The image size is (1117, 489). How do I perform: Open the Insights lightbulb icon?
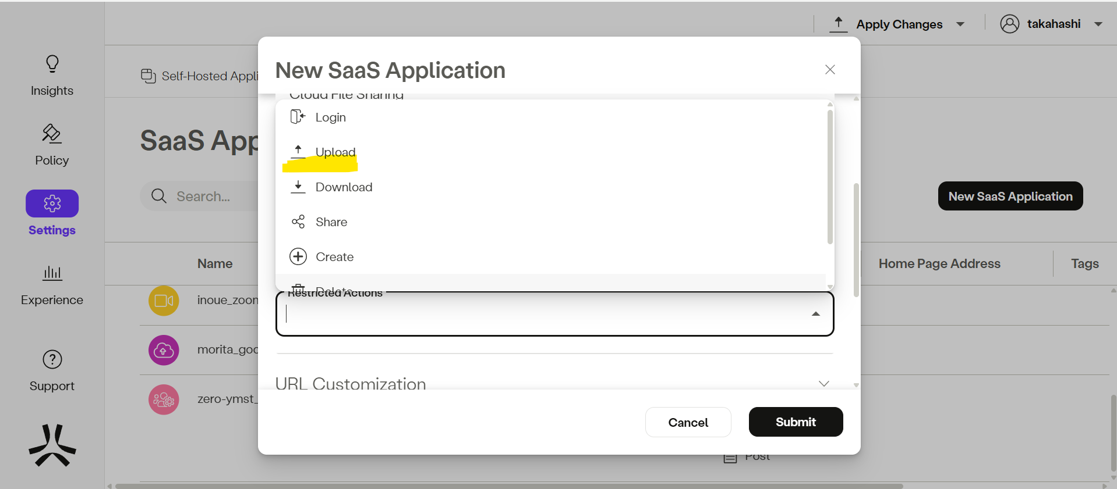coord(52,64)
